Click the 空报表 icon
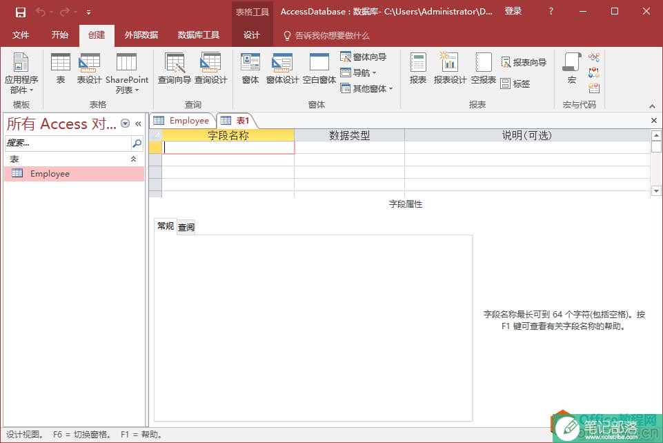This screenshot has height=443, width=663. (x=484, y=68)
